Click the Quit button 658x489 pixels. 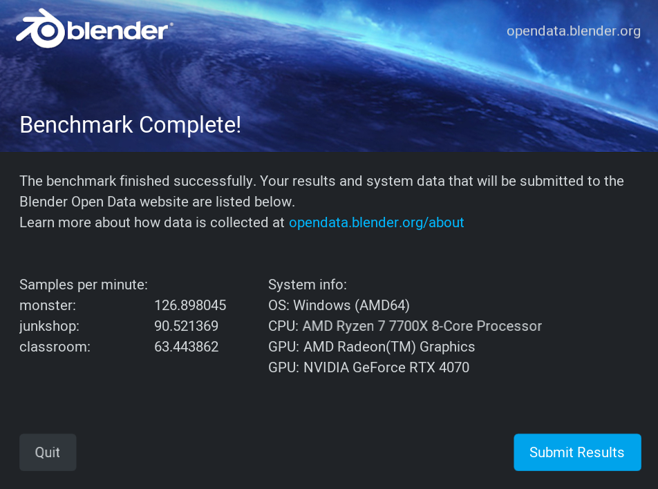tap(48, 452)
